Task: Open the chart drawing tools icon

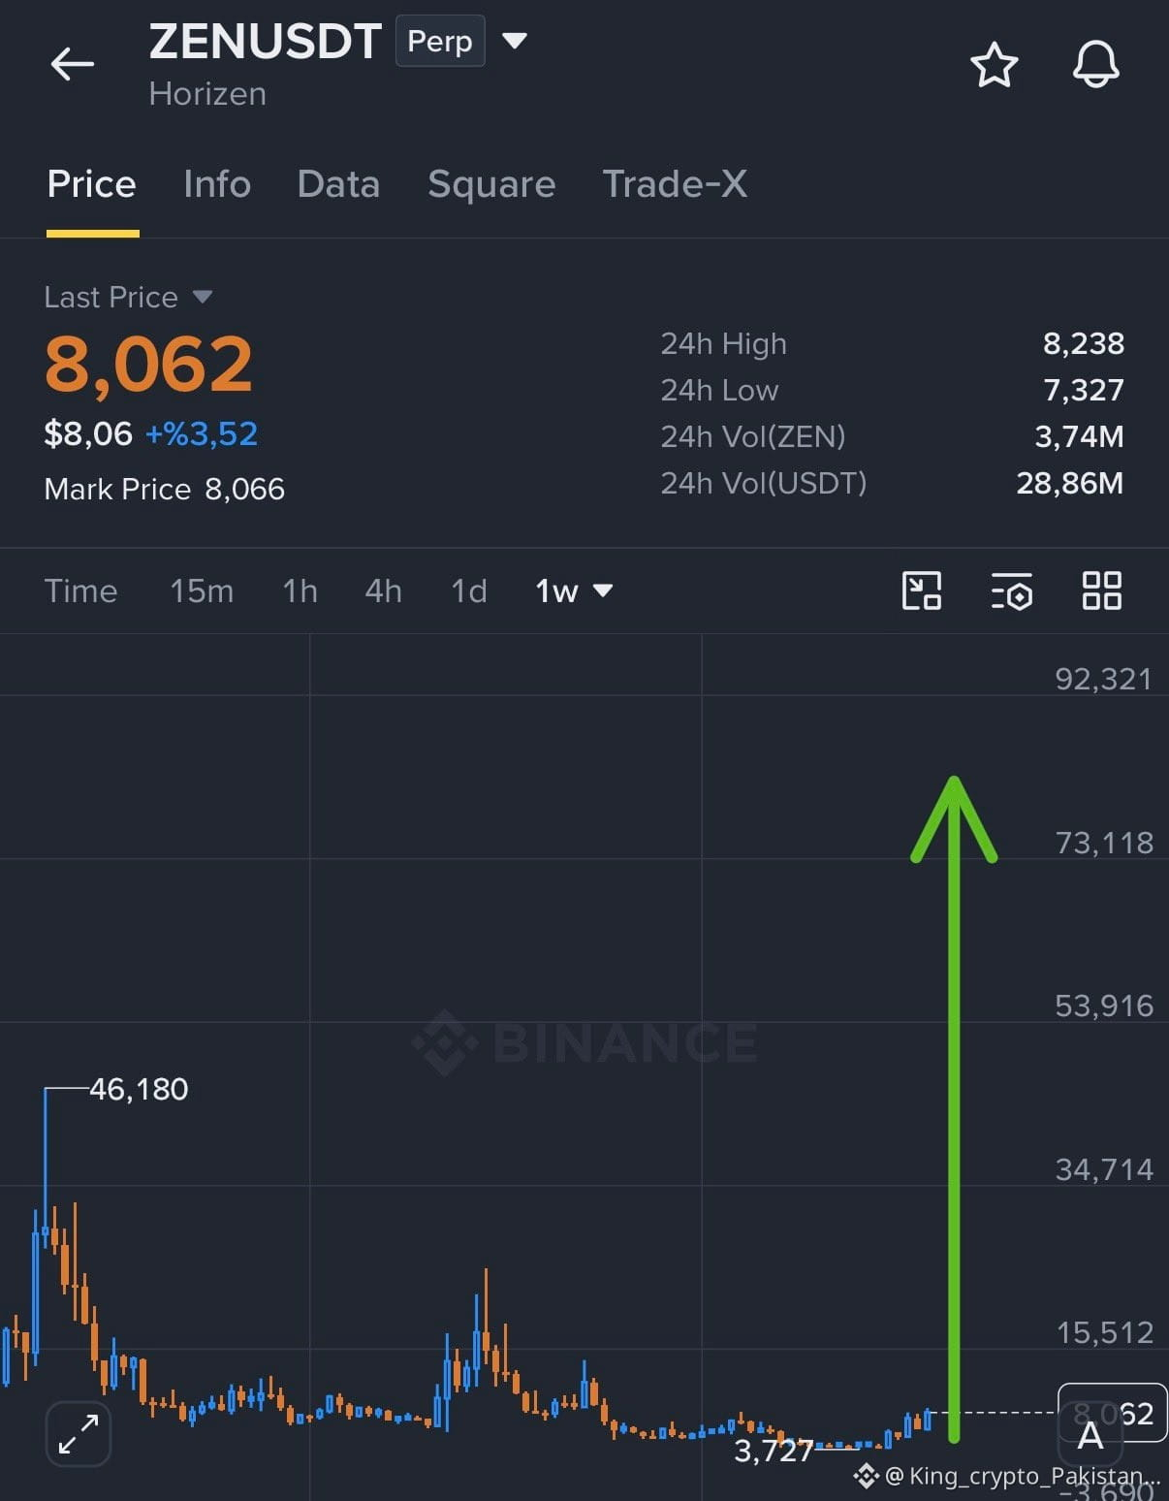Action: [x=921, y=591]
